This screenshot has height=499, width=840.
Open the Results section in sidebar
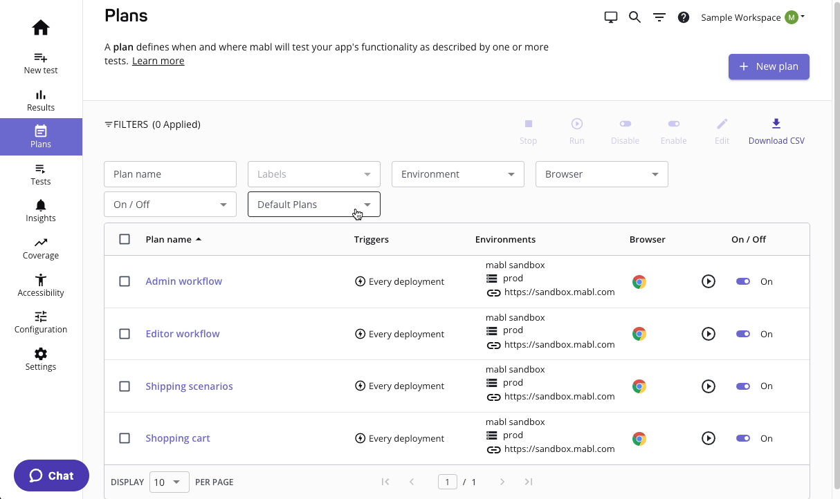pyautogui.click(x=41, y=100)
